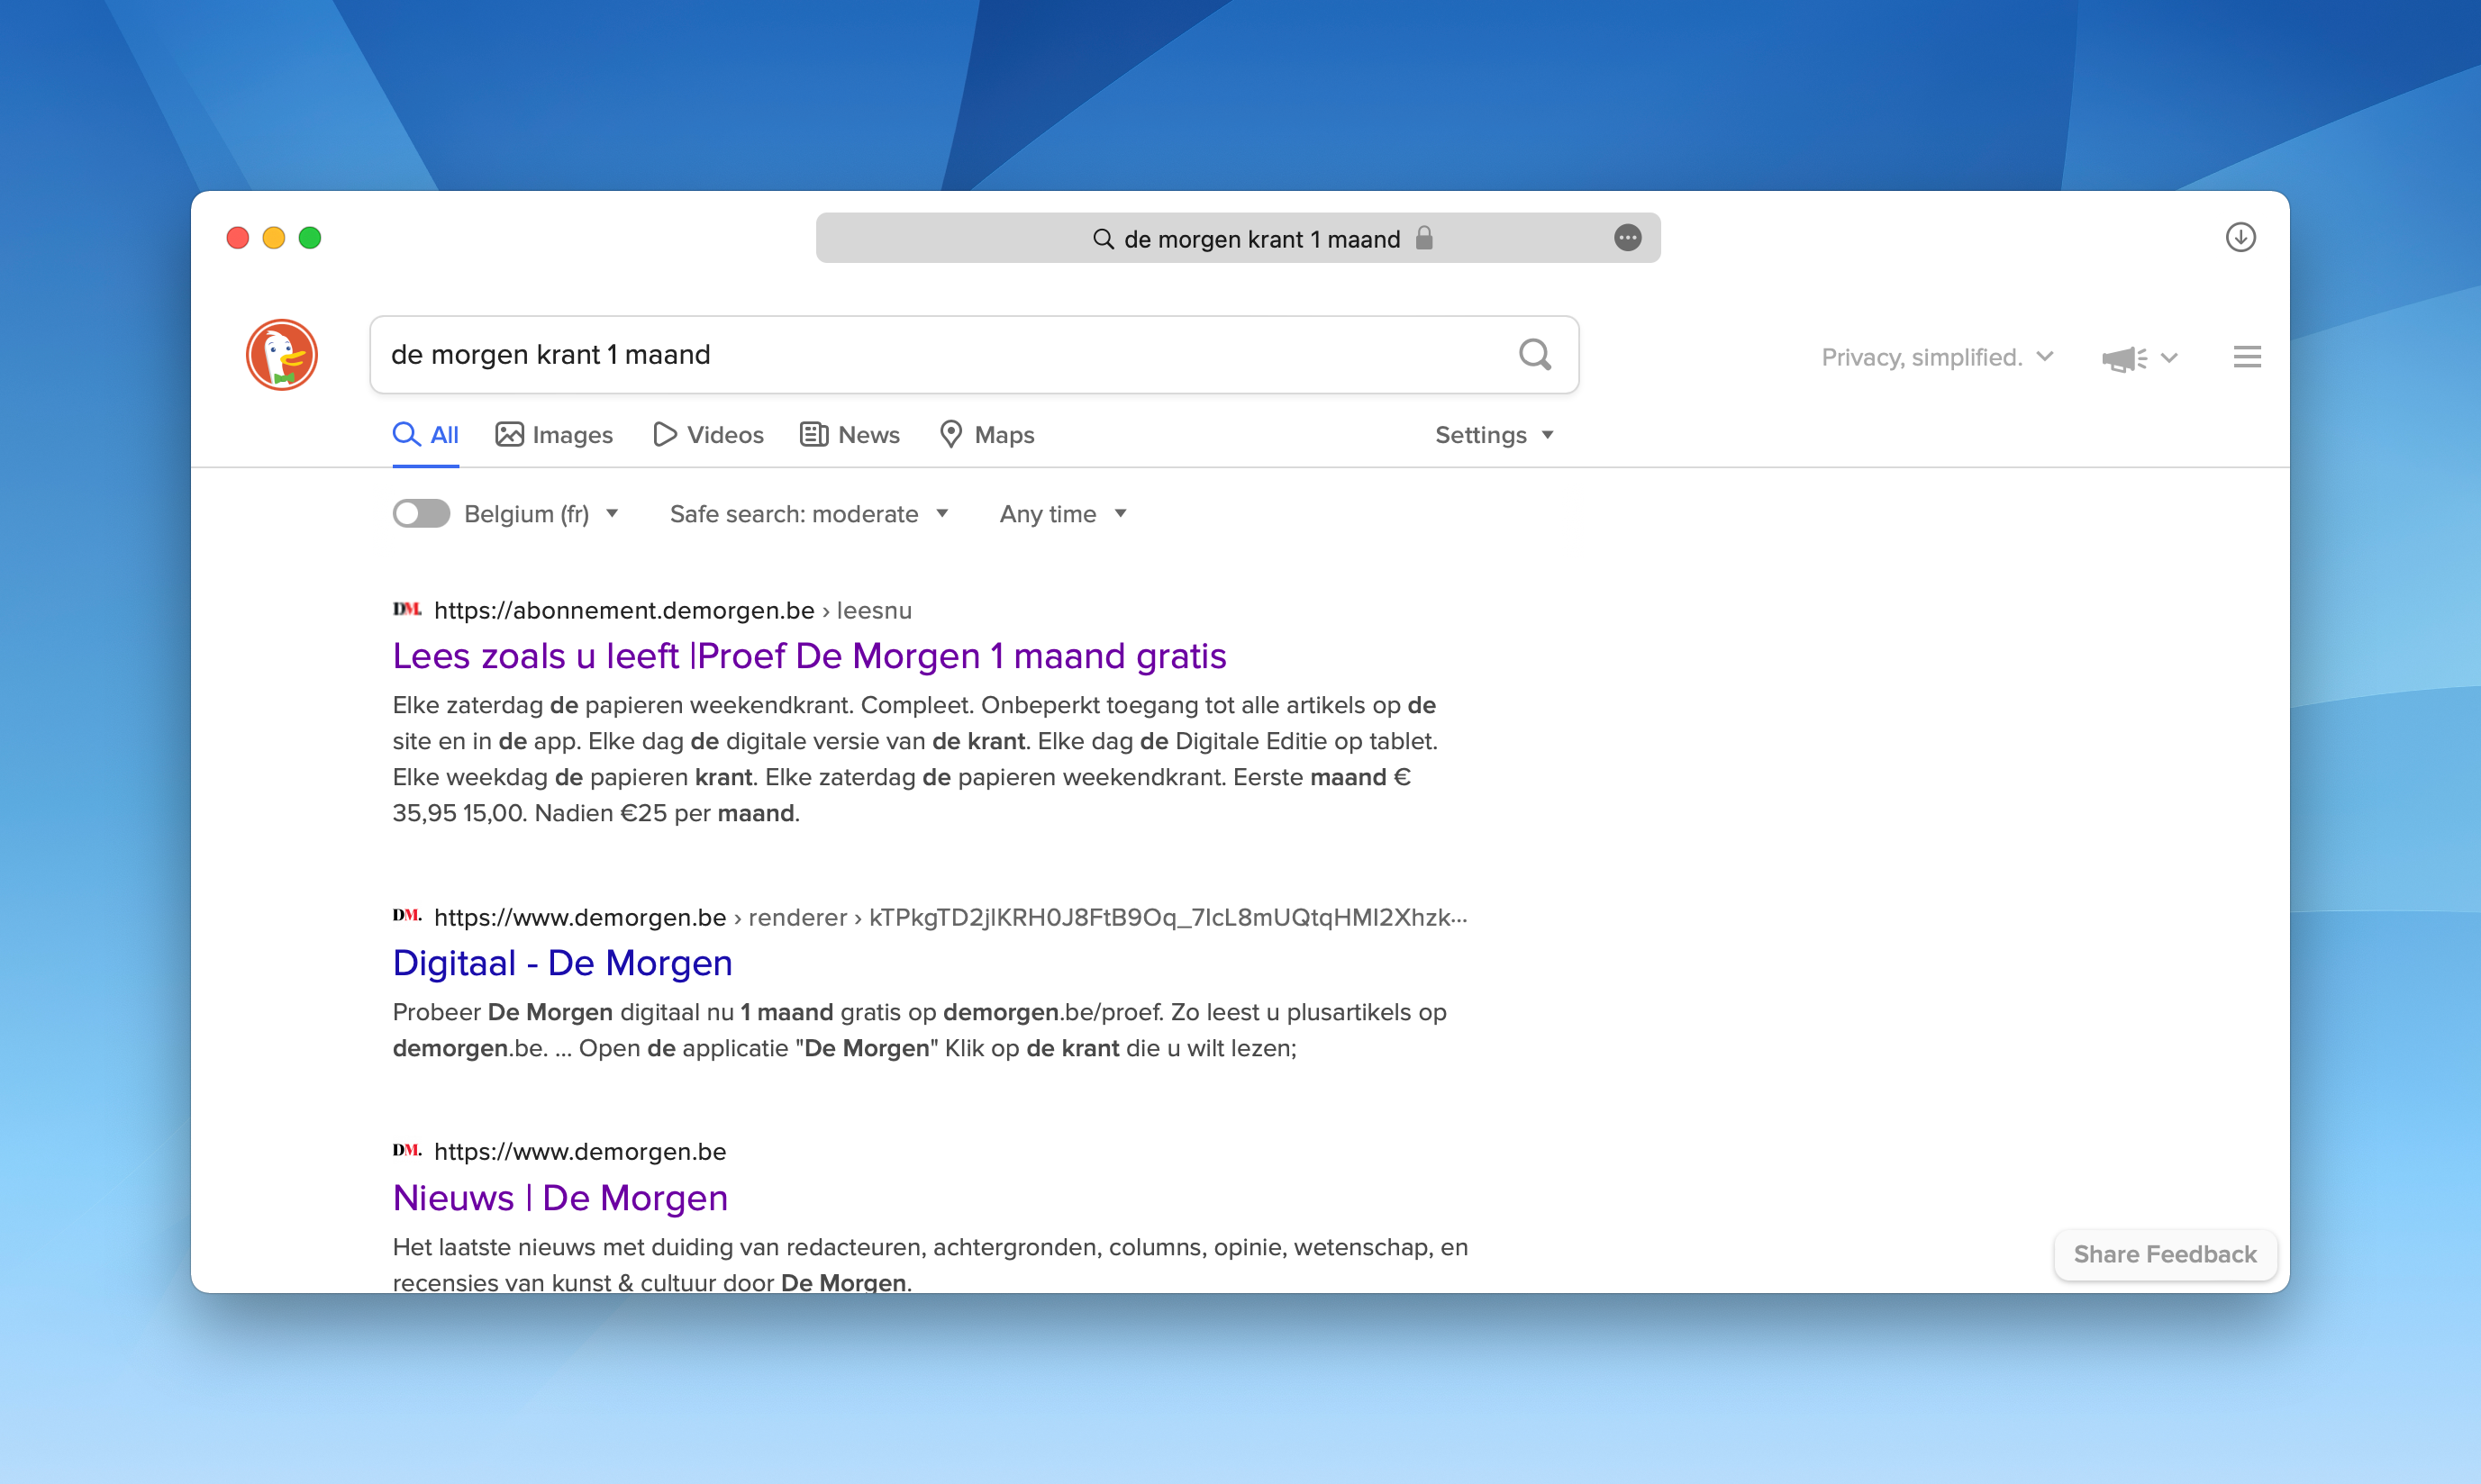Open the Settings menu

point(1492,433)
